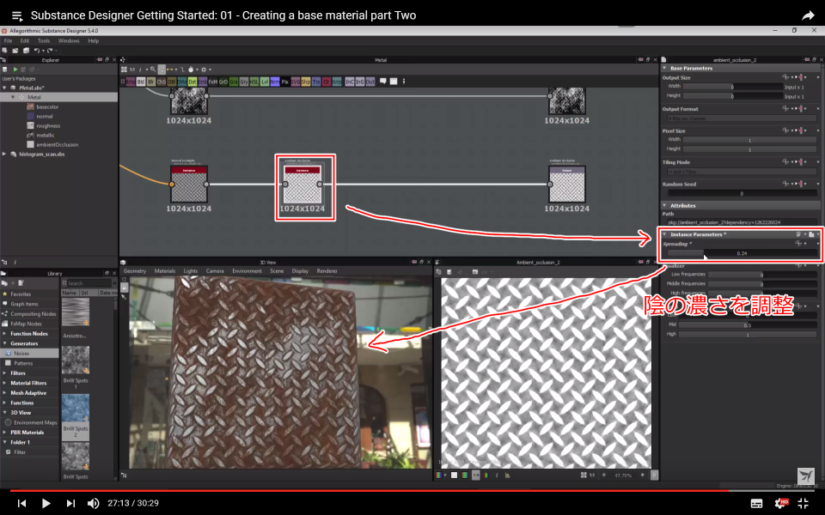The width and height of the screenshot is (825, 515).
Task: Go to the previous video
Action: pos(21,504)
